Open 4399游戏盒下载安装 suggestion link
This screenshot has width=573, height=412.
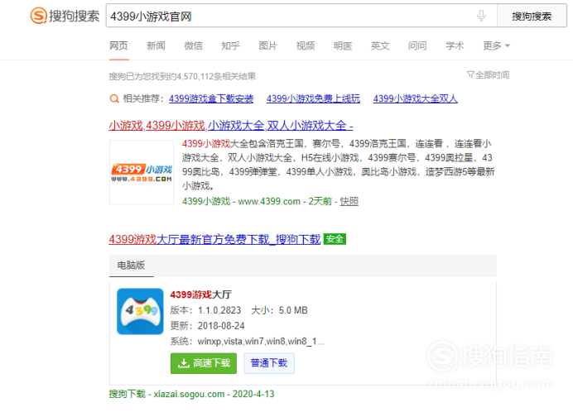tap(211, 98)
